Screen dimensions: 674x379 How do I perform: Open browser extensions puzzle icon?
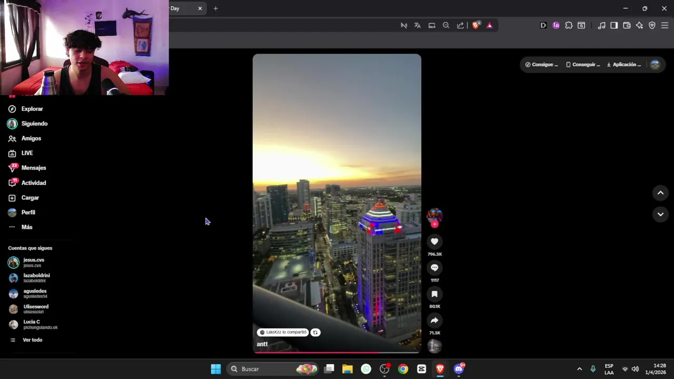click(569, 25)
